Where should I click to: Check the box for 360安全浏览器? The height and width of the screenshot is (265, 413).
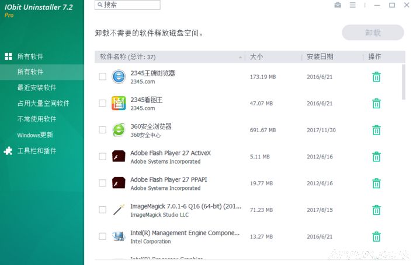coord(102,130)
